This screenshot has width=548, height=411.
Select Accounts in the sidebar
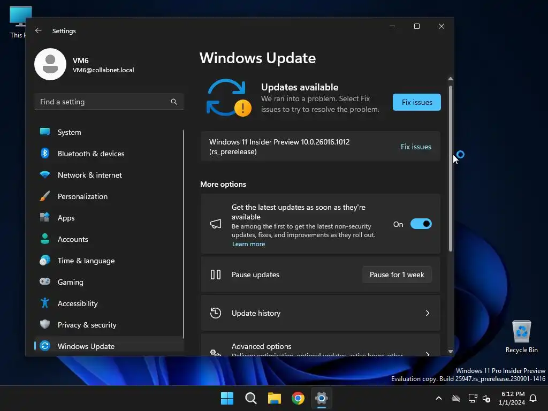(x=109, y=239)
